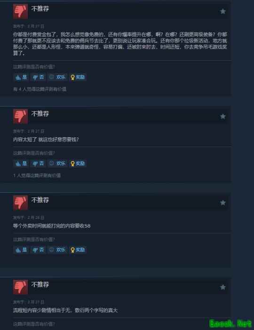Screen dimensions: 254x330
Task: Click the star icon on the 流程短 review
Action: (x=223, y=287)
